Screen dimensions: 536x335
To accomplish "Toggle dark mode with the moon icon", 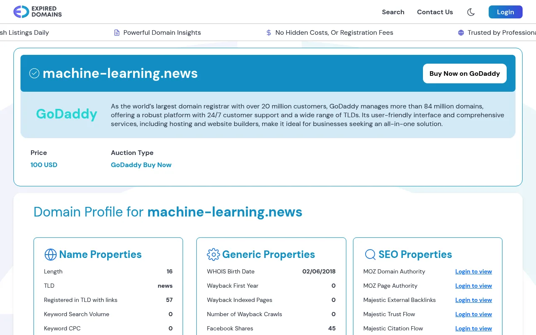I will (x=471, y=12).
